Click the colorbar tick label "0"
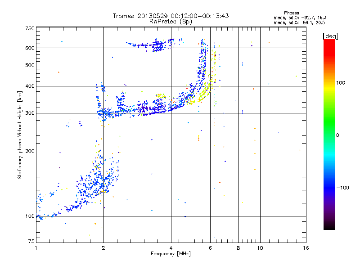Image resolution: width=360 pixels, height=270 pixels. pyautogui.click(x=337, y=135)
